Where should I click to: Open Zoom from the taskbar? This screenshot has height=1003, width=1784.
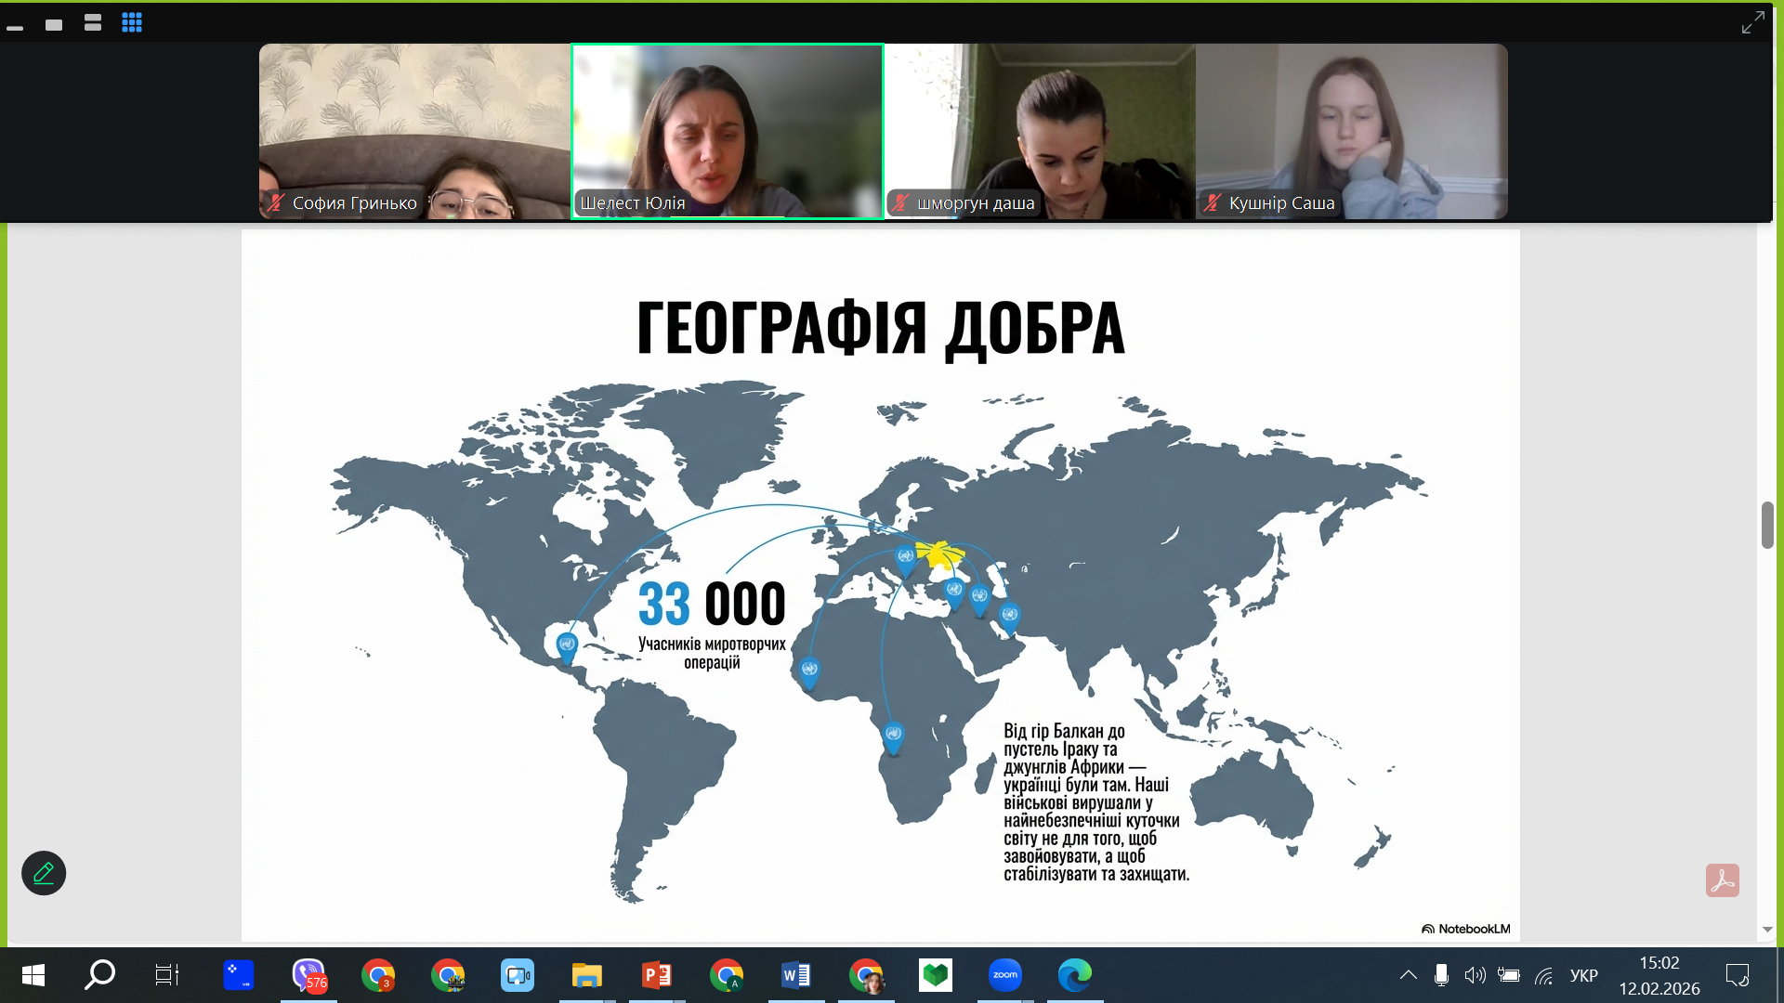[x=1004, y=975]
